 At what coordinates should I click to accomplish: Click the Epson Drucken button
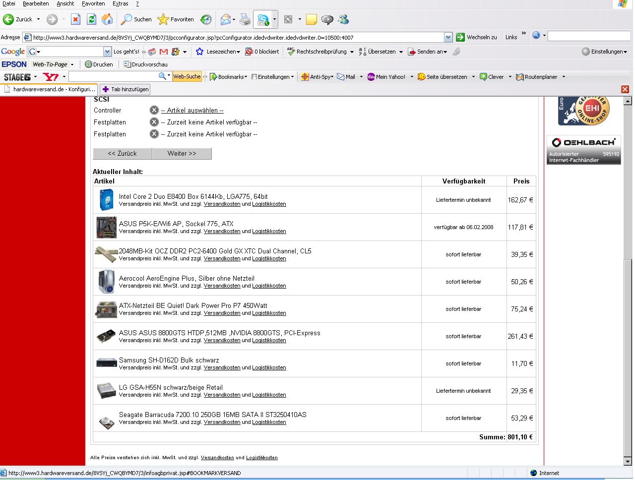[99, 64]
